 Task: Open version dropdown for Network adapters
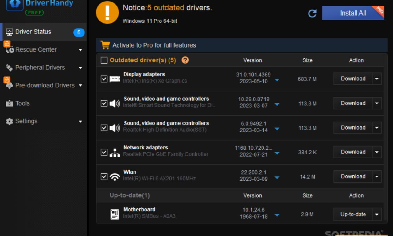click(277, 153)
